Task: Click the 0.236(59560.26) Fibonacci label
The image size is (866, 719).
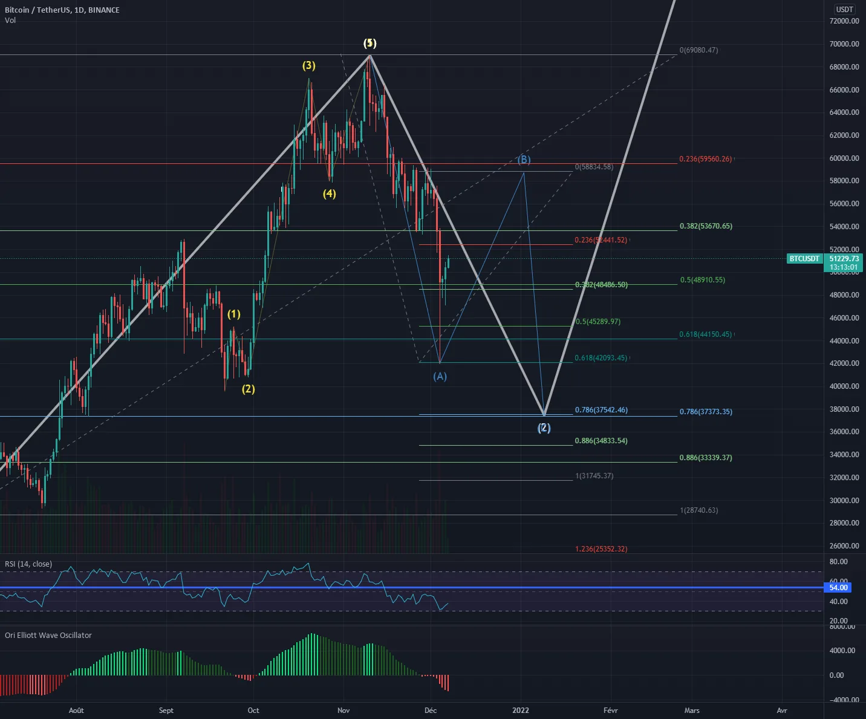Action: pyautogui.click(x=706, y=159)
